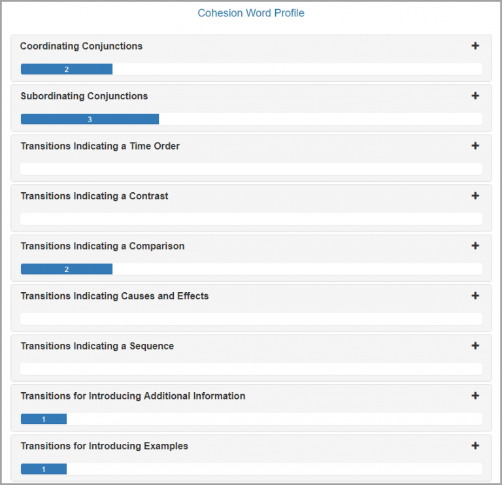Viewport: 502px width, 485px height.
Task: Click the Subordinating Conjunctions bar showing 3
Action: click(90, 119)
